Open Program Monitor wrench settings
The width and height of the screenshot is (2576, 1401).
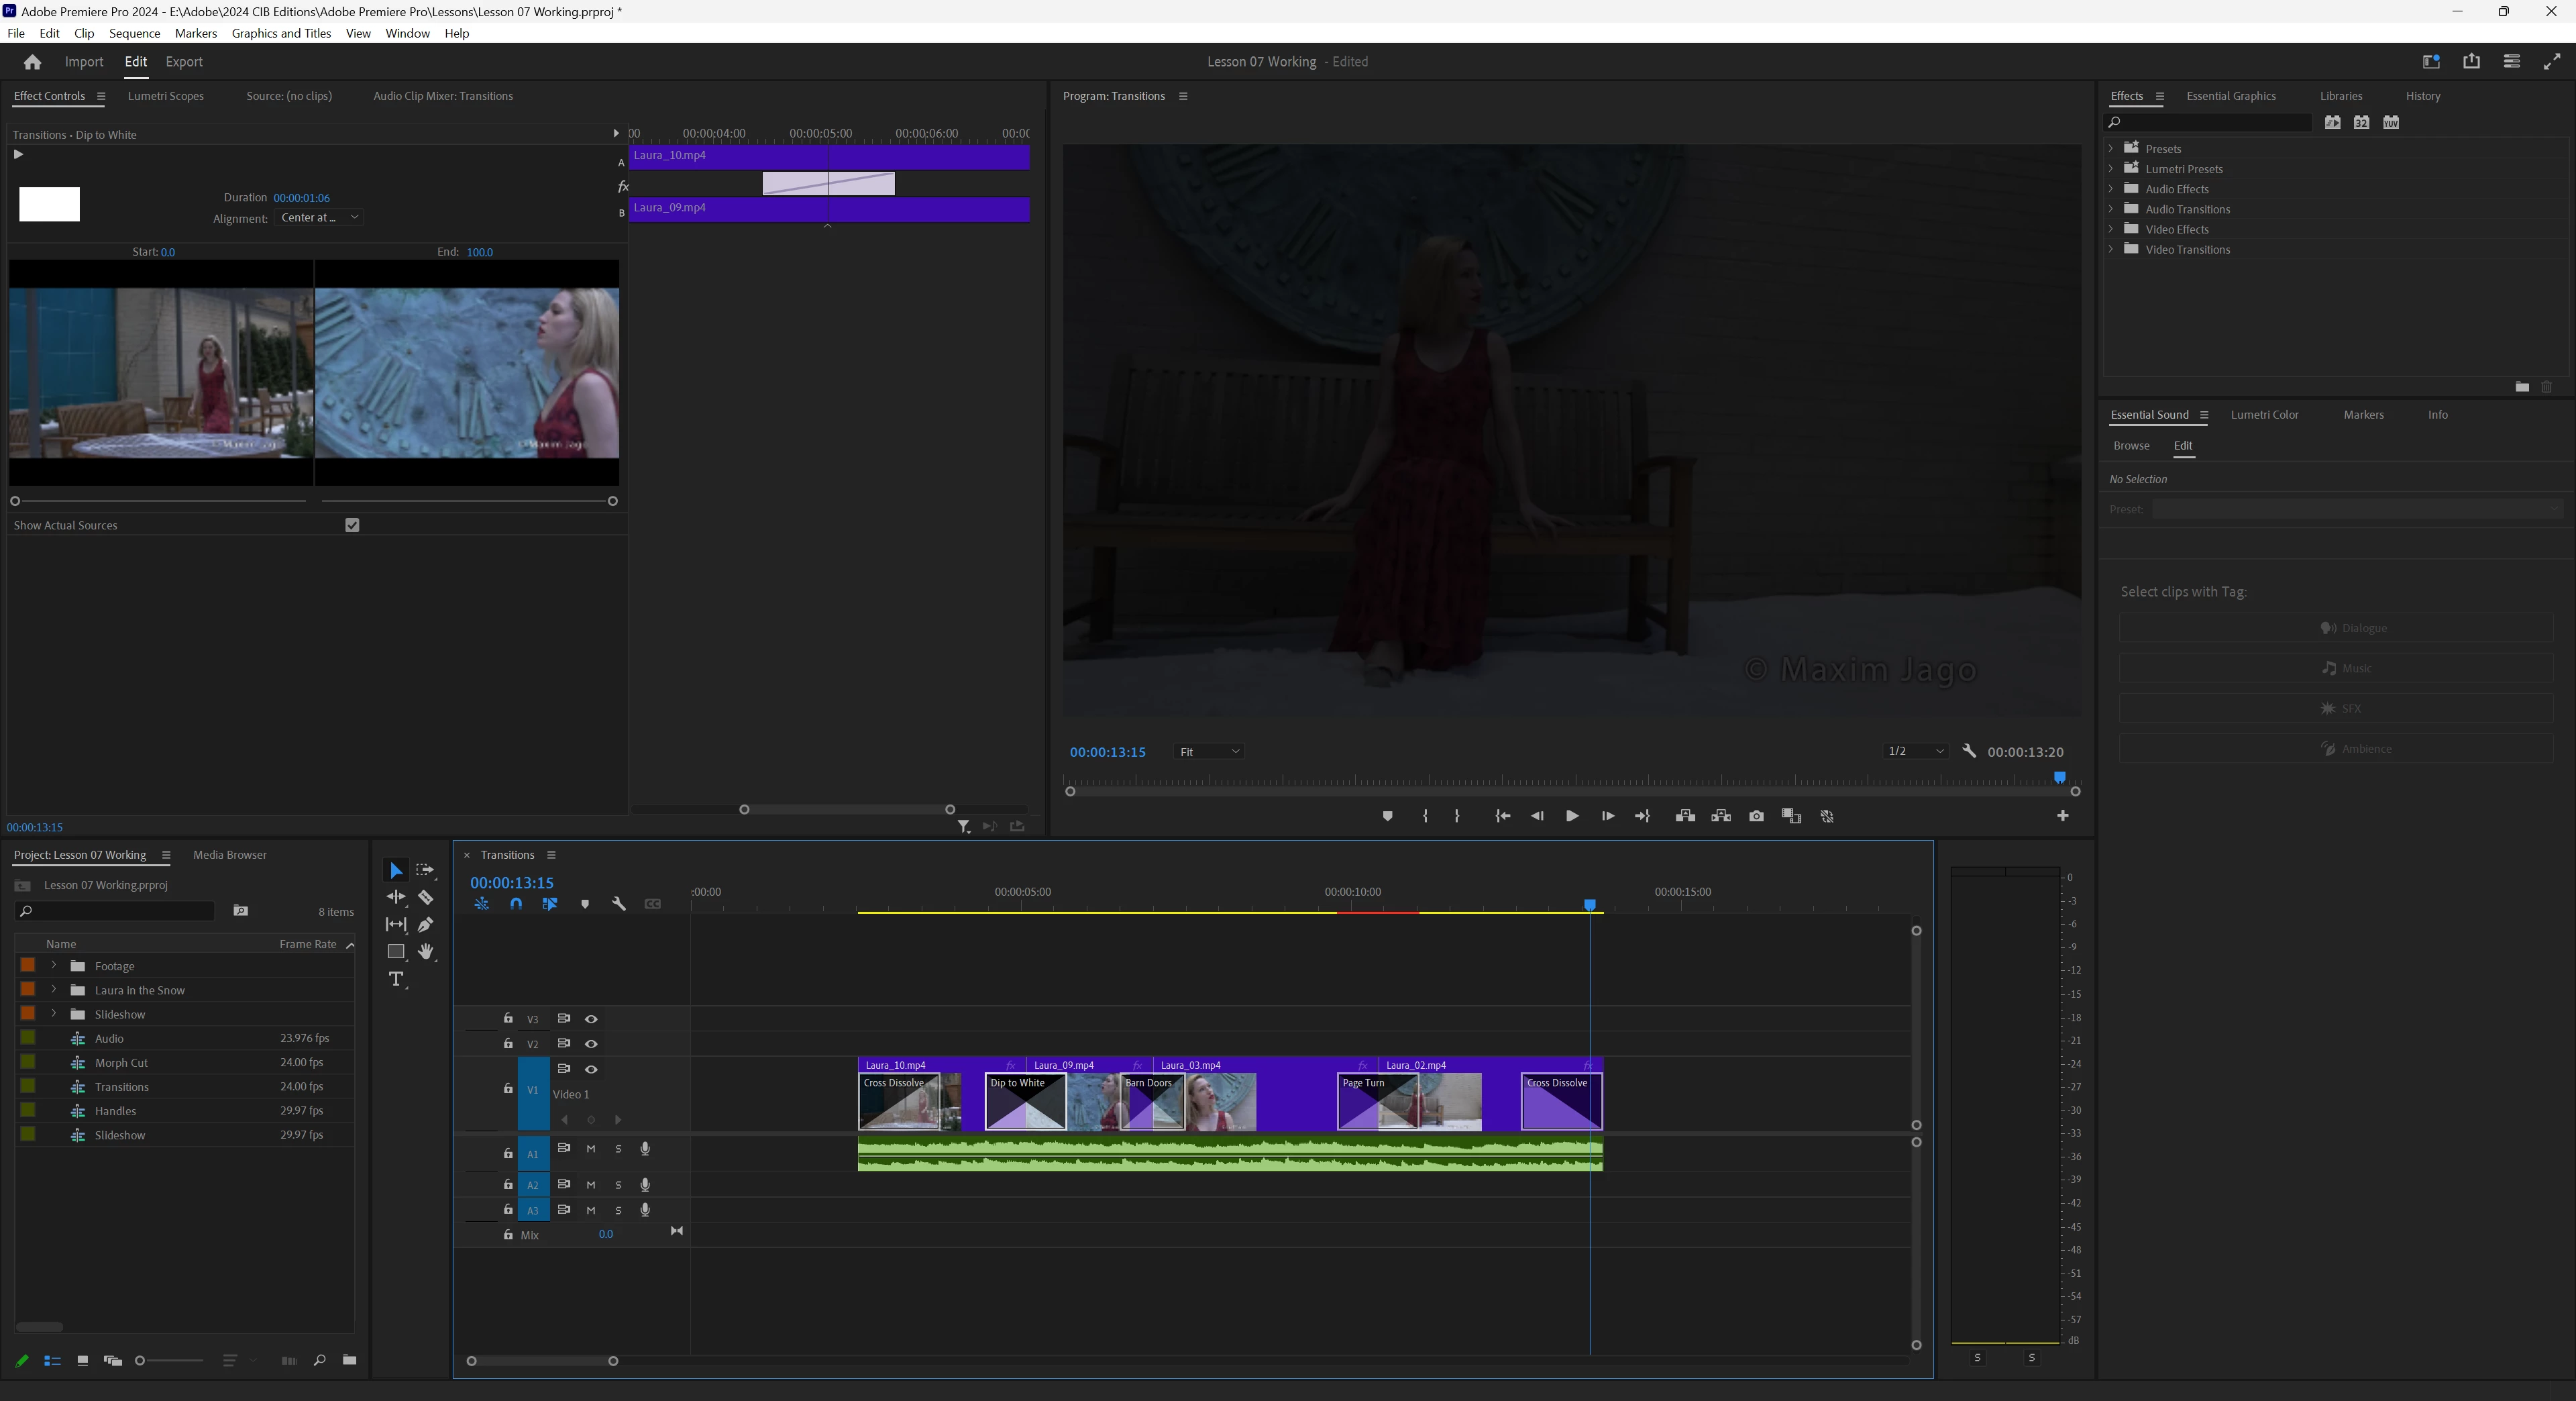(1969, 751)
